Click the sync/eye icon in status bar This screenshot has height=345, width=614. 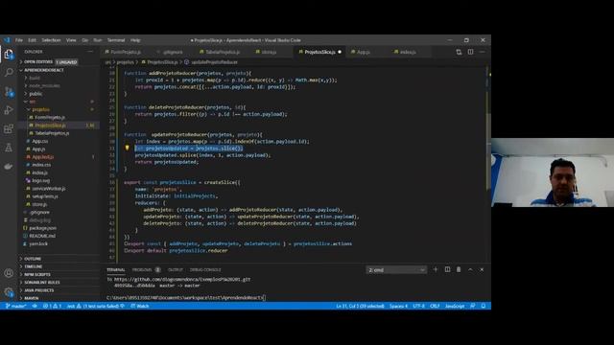[35, 306]
